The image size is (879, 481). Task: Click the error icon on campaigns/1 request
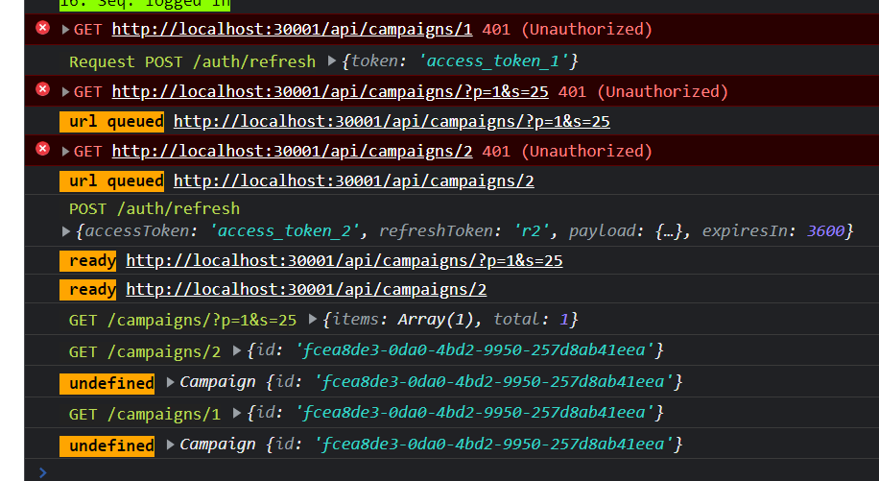pos(42,28)
